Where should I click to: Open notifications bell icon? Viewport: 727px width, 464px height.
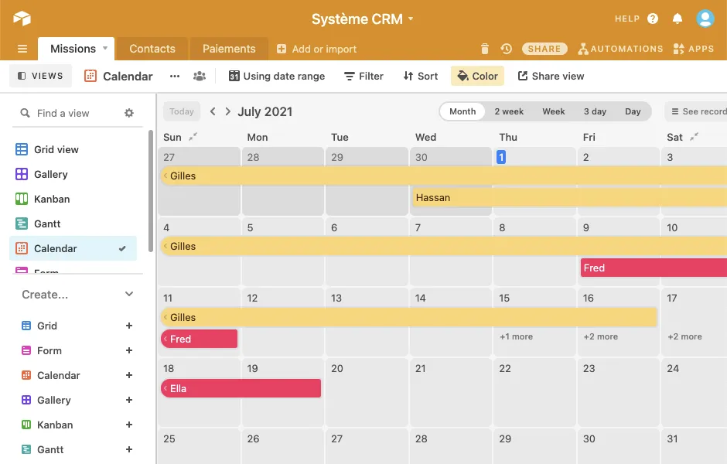pos(678,19)
